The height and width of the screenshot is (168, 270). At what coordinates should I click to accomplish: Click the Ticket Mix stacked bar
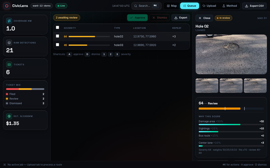click(25, 89)
